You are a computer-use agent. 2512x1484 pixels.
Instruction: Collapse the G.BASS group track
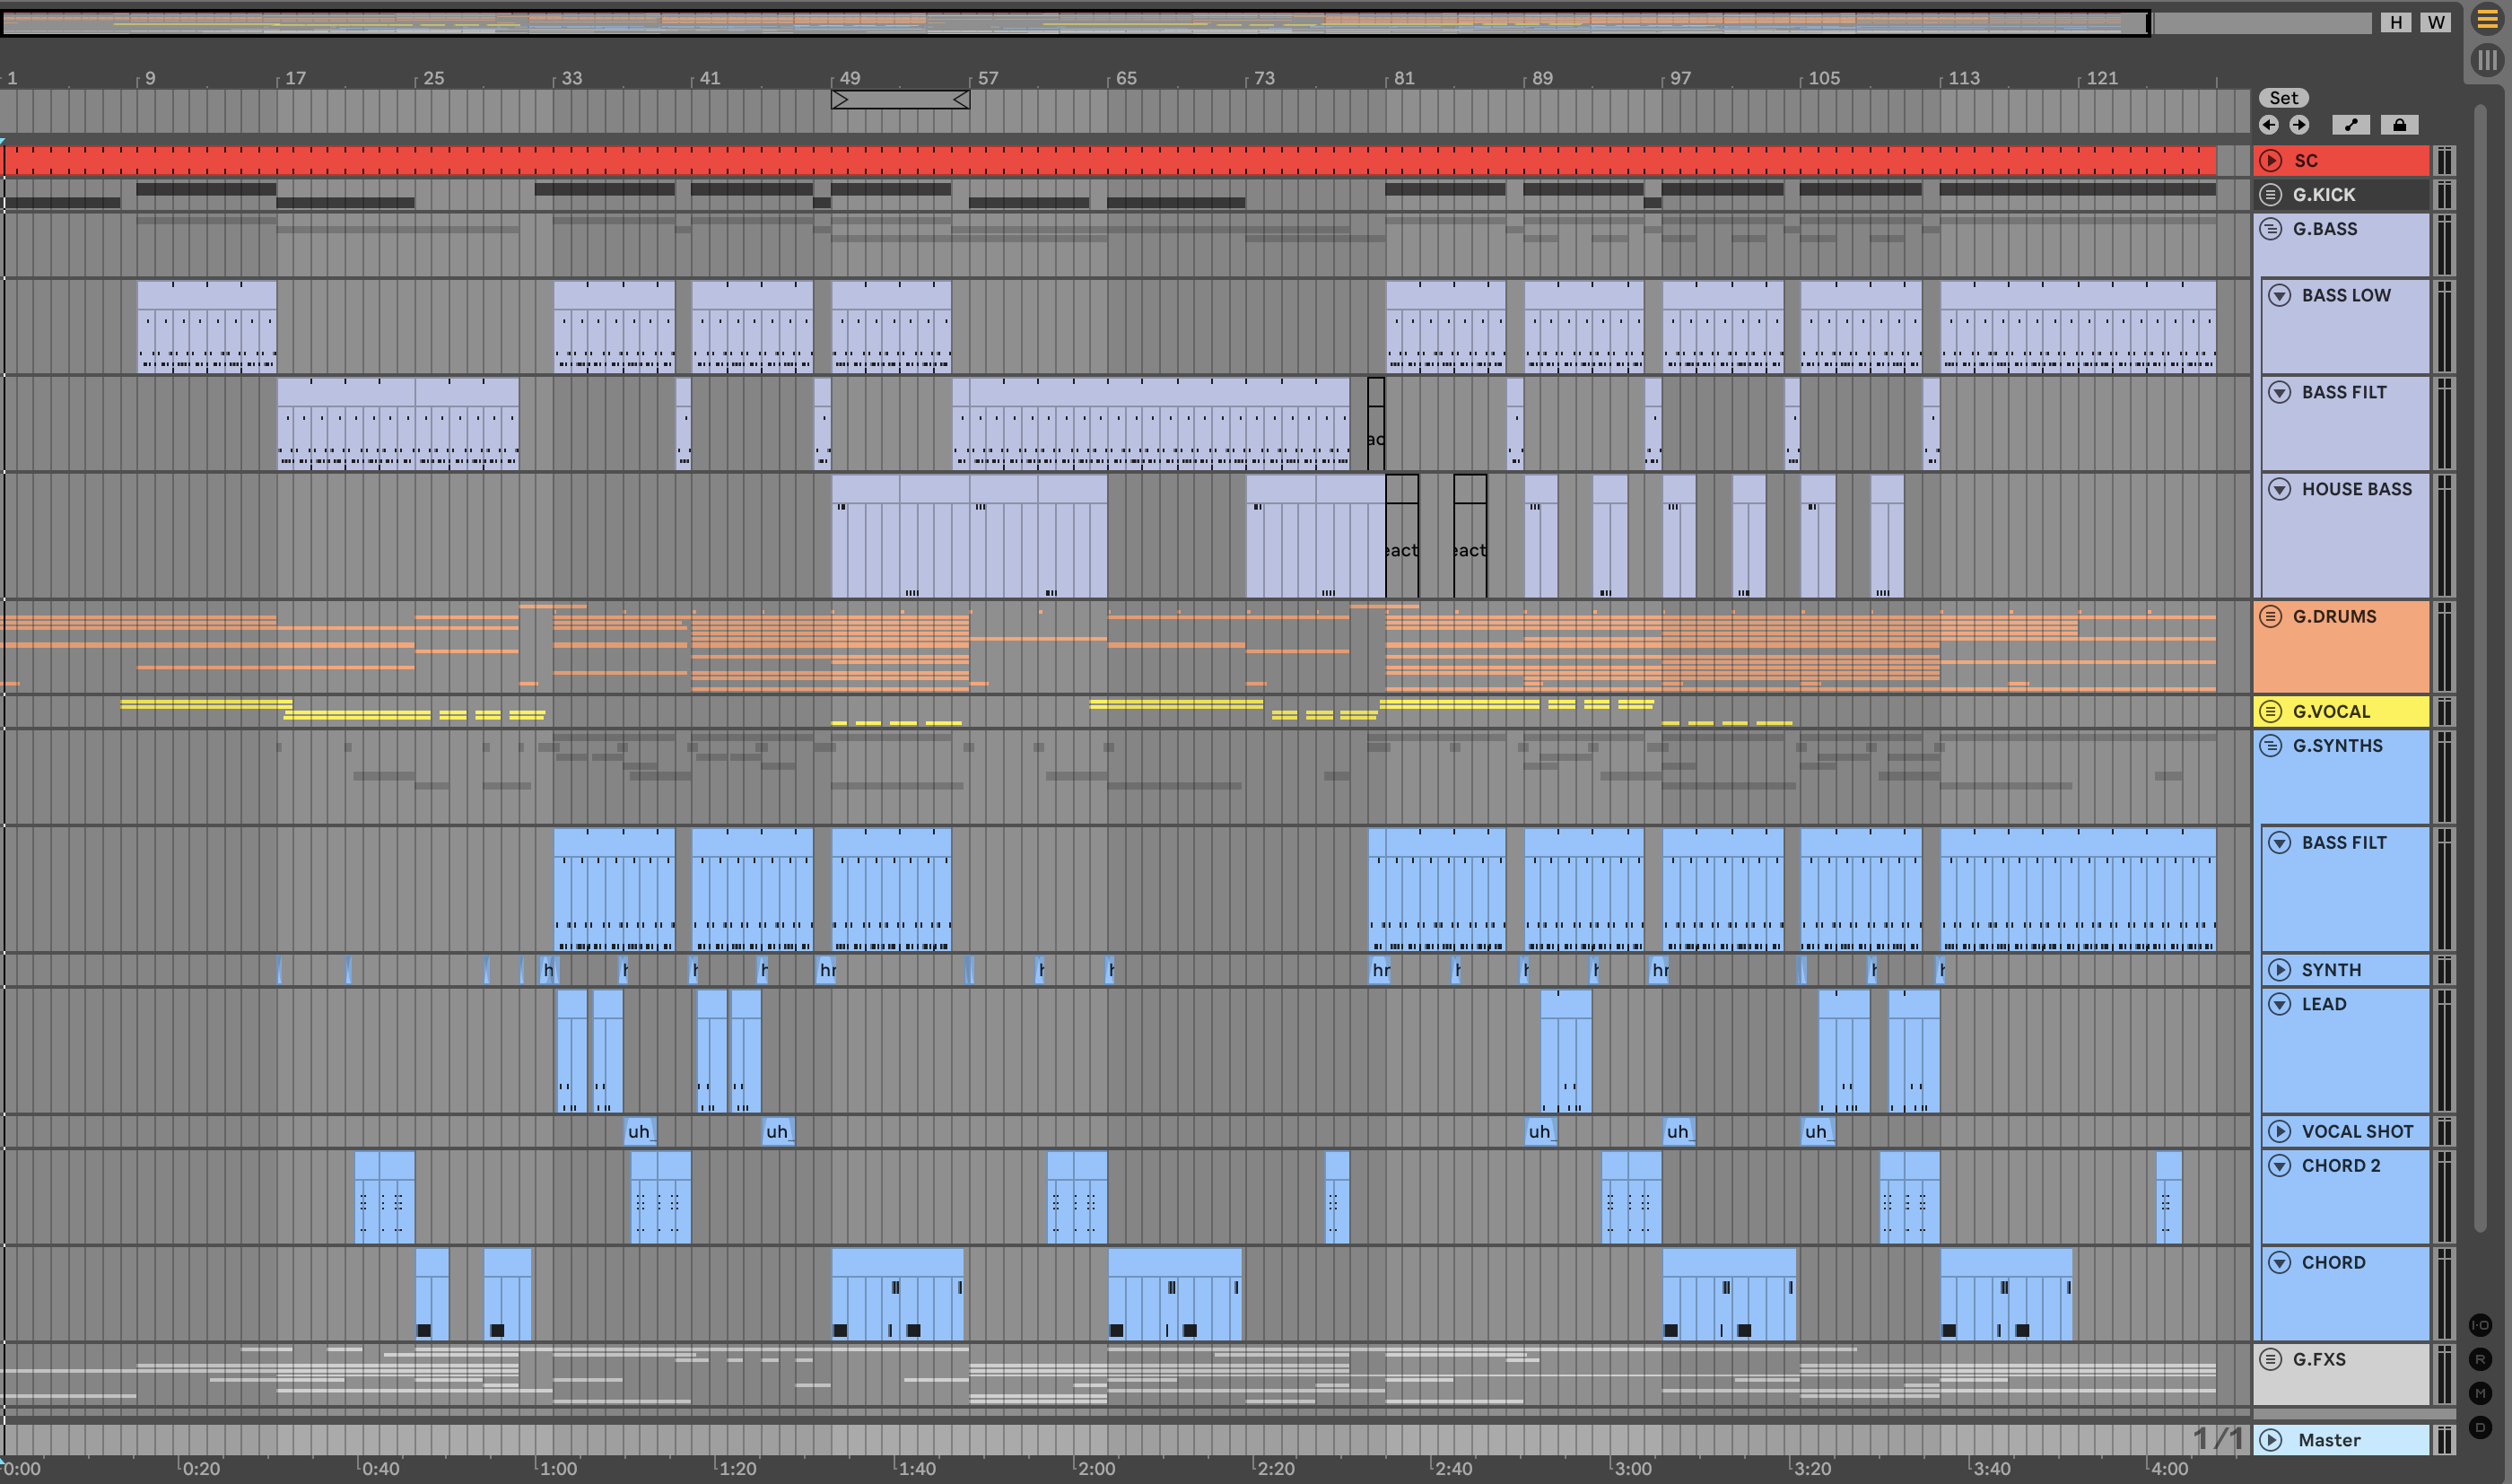click(x=2271, y=229)
